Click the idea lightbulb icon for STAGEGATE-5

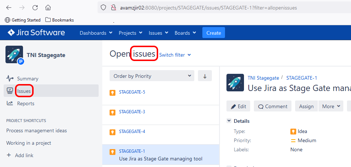(x=112, y=93)
